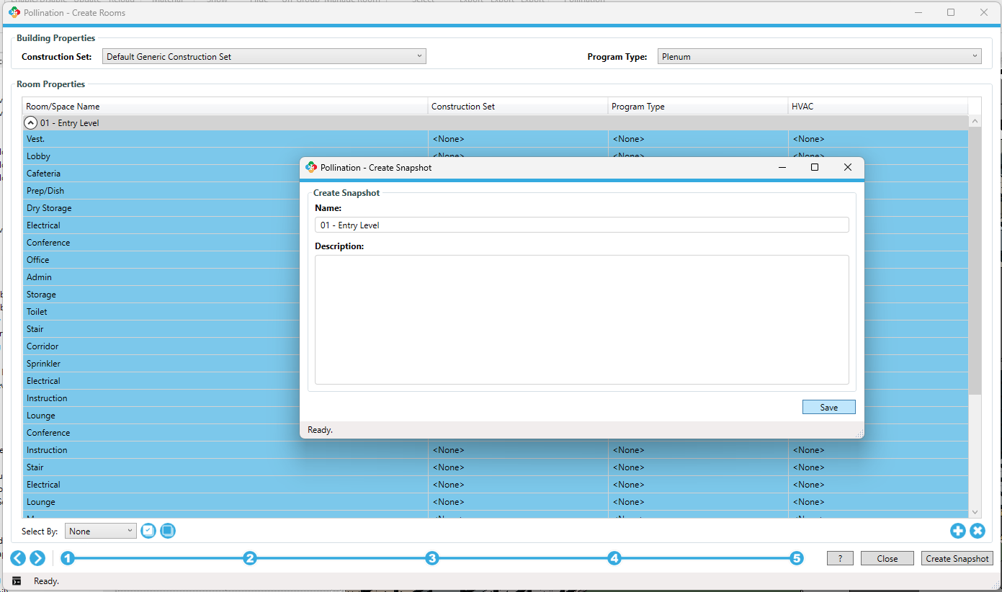1002x592 pixels.
Task: Open the Program Type Plenum dropdown
Action: 819,56
